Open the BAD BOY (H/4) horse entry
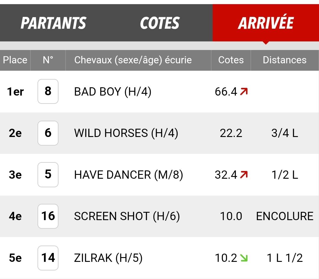This screenshot has width=319, height=279. pyautogui.click(x=113, y=91)
